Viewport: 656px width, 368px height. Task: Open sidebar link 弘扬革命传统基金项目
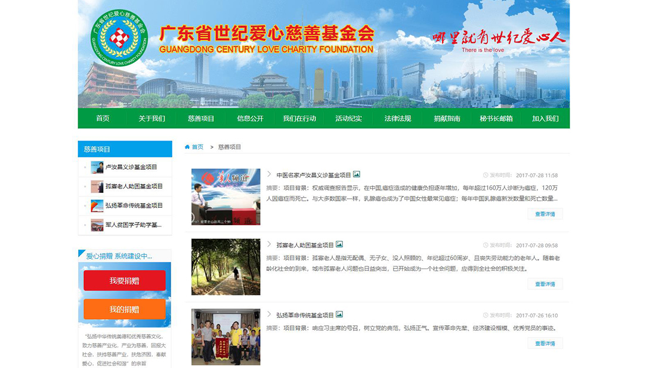(x=134, y=205)
